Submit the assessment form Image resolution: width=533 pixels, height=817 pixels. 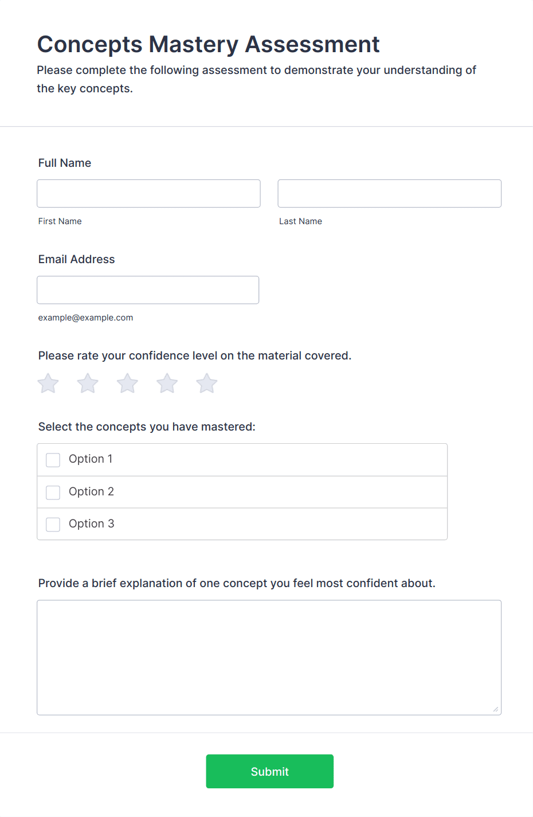click(x=270, y=771)
